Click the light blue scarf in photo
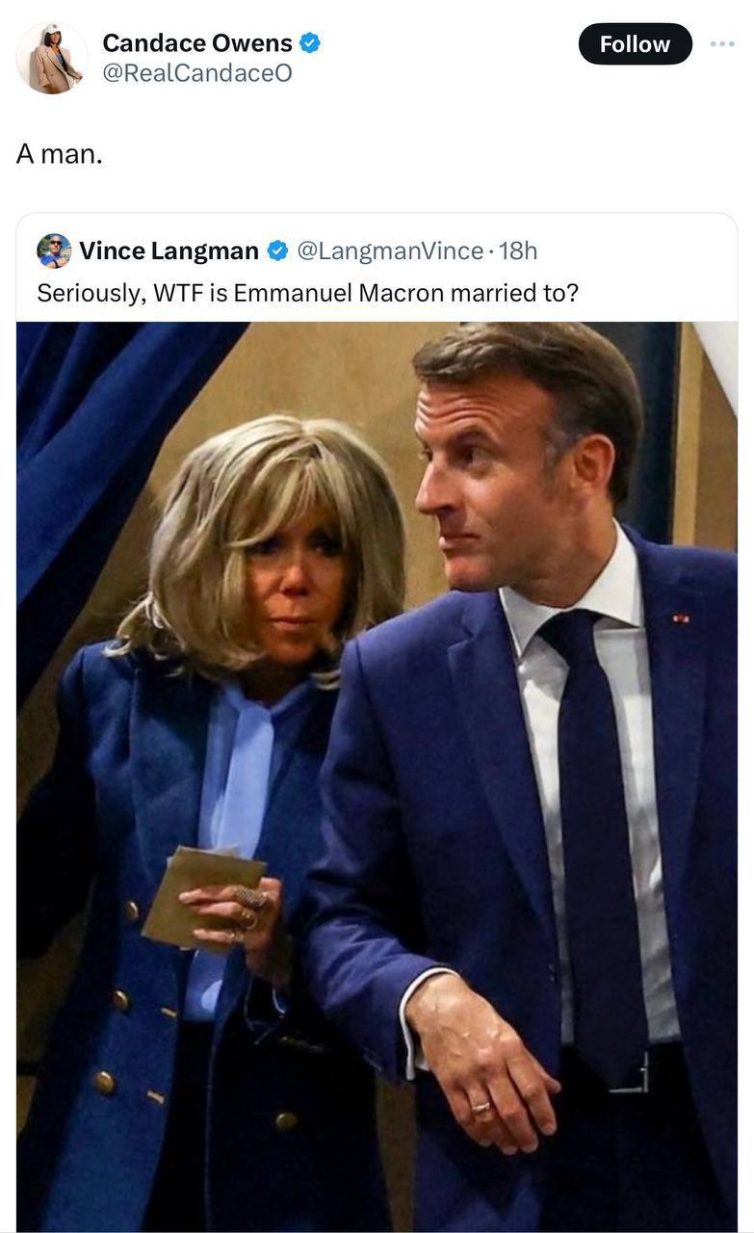 point(239,790)
